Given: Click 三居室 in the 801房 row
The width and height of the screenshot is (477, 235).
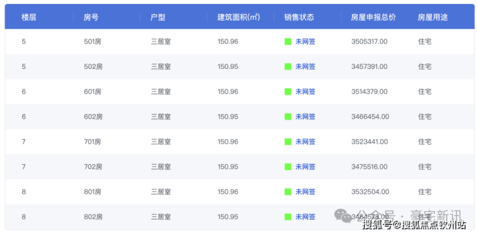Looking at the screenshot, I should coord(161,192).
